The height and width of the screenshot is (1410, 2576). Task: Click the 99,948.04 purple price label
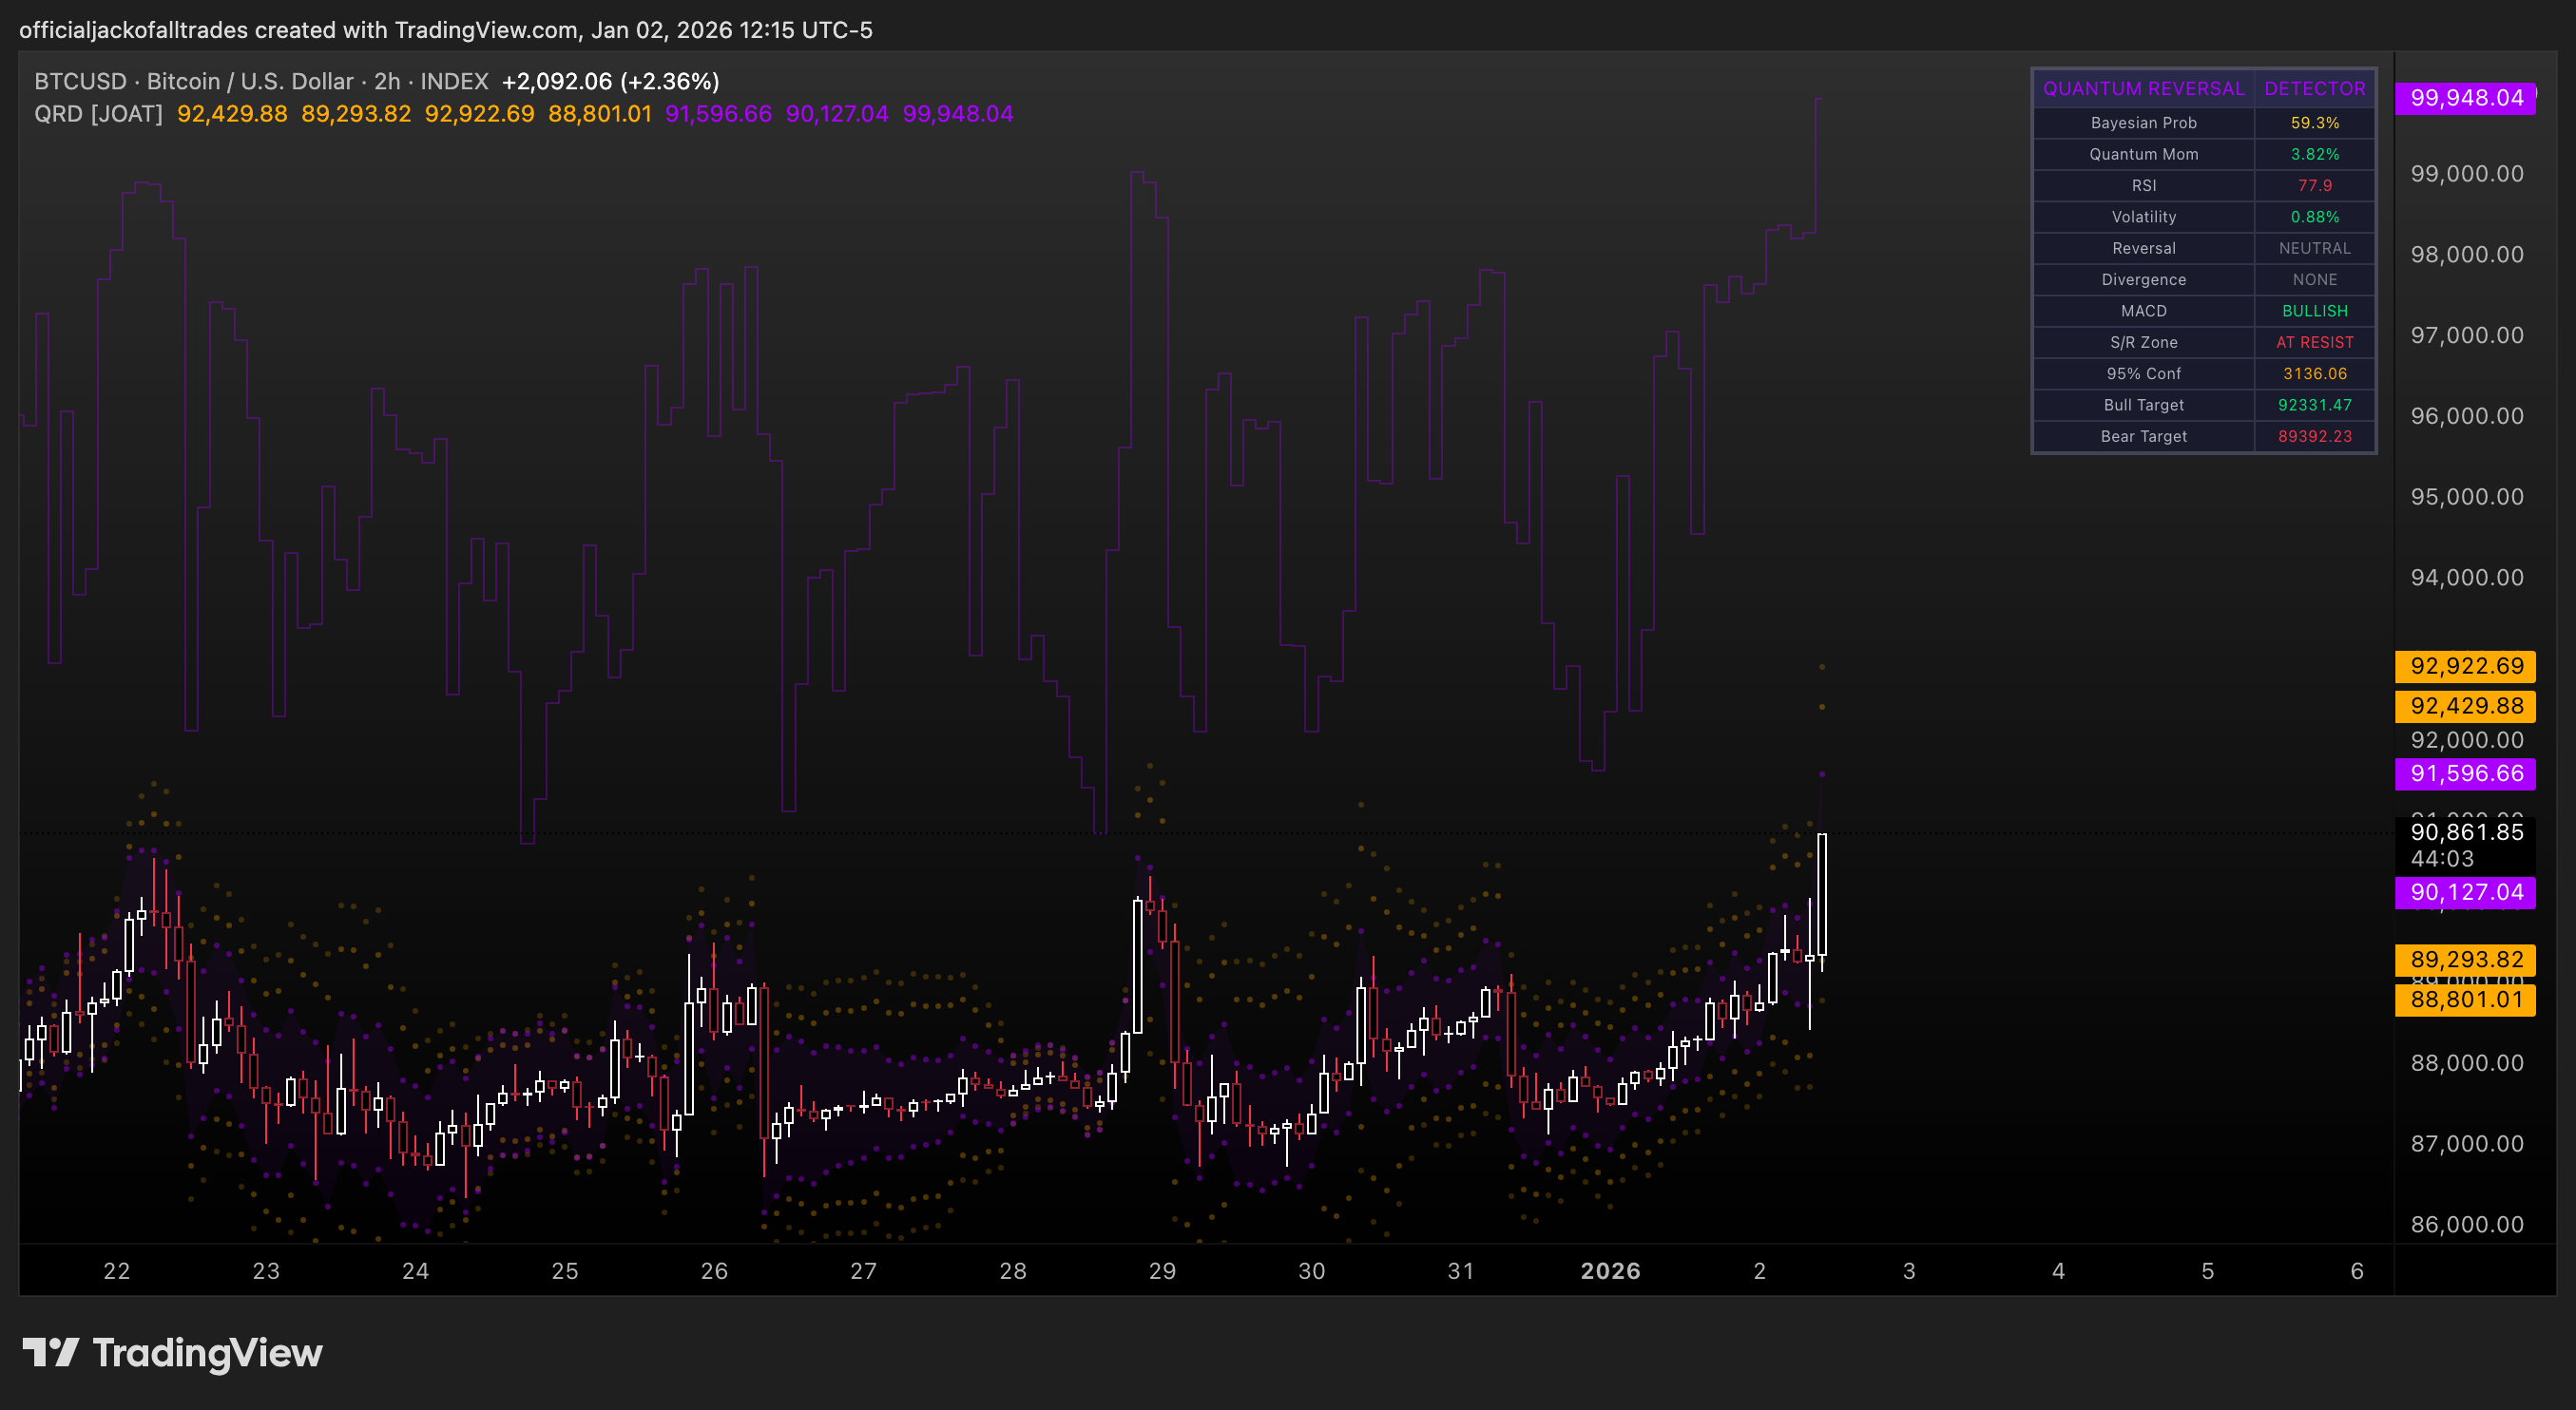(2465, 98)
